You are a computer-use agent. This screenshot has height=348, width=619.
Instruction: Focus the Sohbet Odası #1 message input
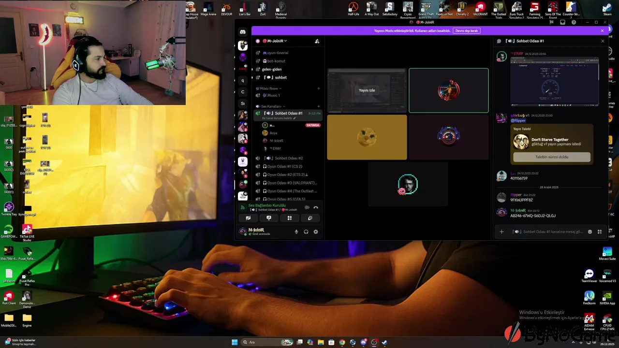[547, 232]
